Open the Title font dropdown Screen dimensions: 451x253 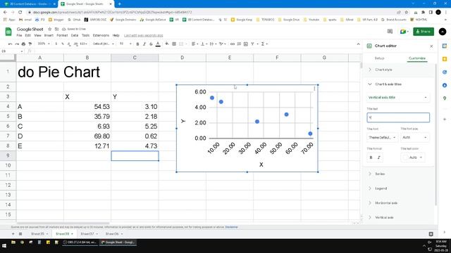point(382,138)
